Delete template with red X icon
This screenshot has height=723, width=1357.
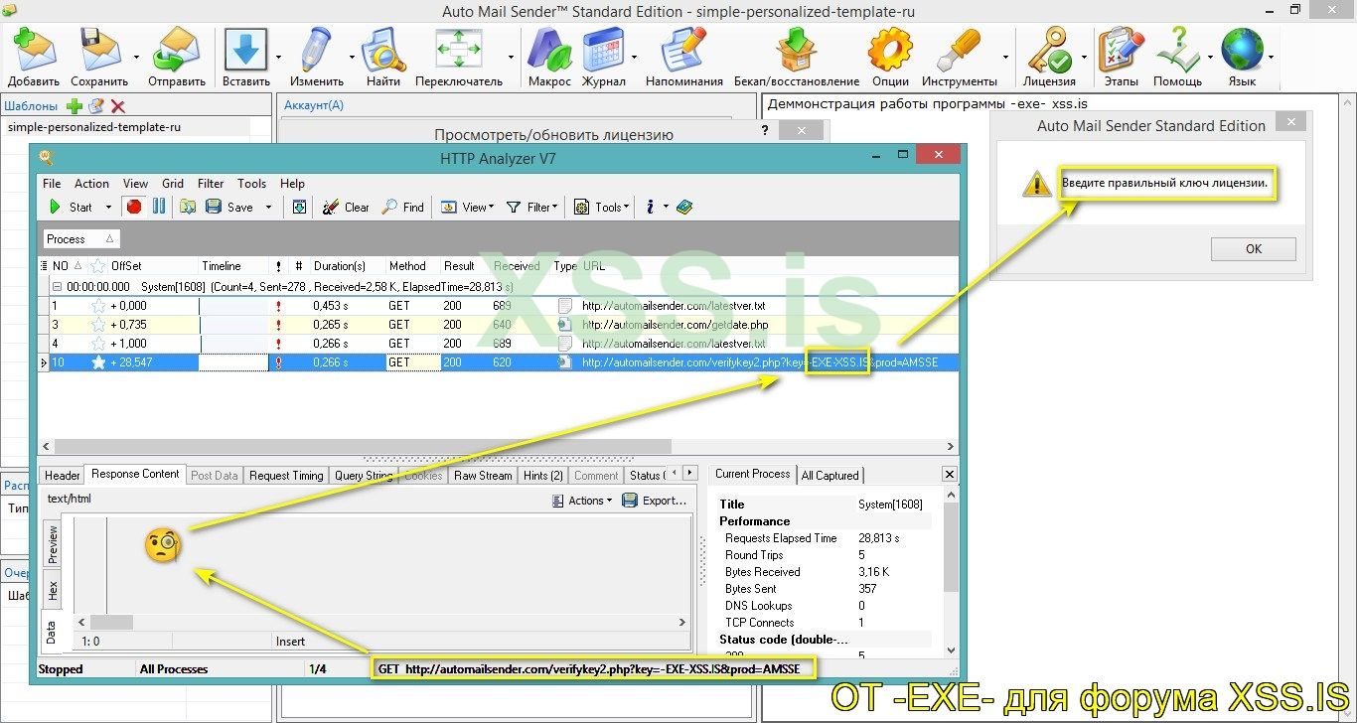[x=118, y=106]
